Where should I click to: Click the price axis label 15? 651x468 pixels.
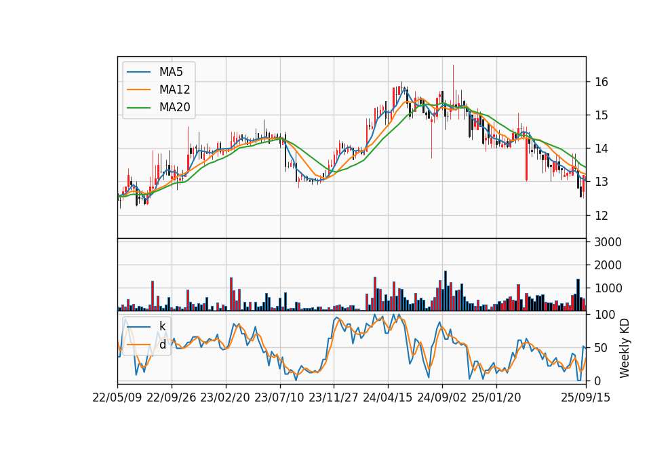pyautogui.click(x=601, y=115)
